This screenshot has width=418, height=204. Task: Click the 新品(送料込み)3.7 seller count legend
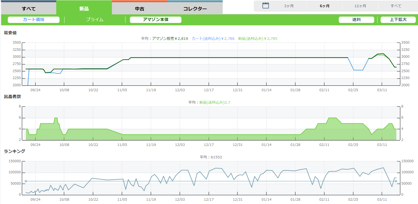[215, 103]
